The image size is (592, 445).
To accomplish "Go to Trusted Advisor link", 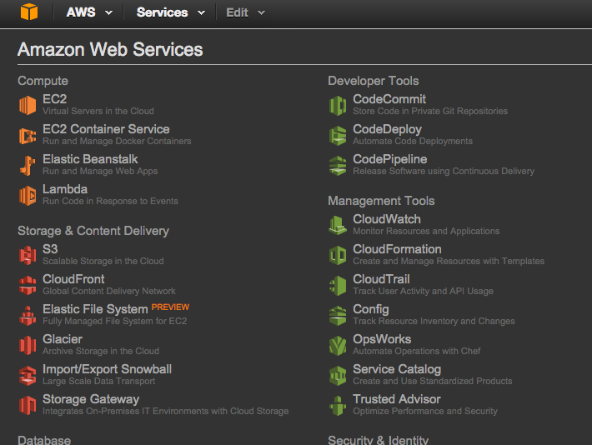I will coord(397,399).
